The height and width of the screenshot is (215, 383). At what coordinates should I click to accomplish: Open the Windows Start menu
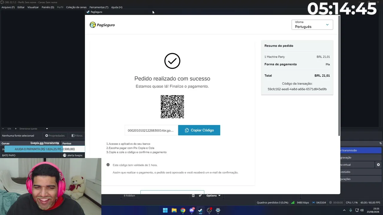[165, 210]
